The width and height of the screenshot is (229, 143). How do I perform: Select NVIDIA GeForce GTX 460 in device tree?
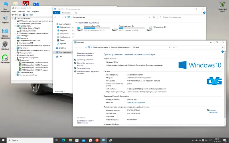(31, 28)
